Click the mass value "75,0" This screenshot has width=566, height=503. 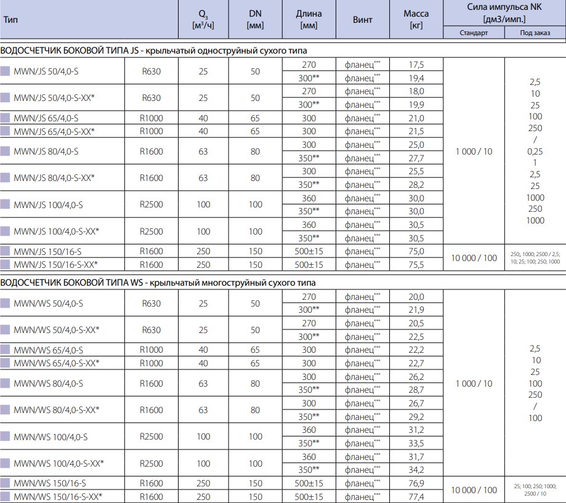[x=416, y=251]
